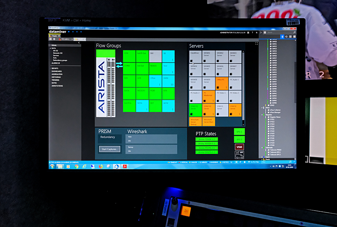Launch Windows Media Player from the taskbar
This screenshot has width=337, height=227.
tap(68, 167)
